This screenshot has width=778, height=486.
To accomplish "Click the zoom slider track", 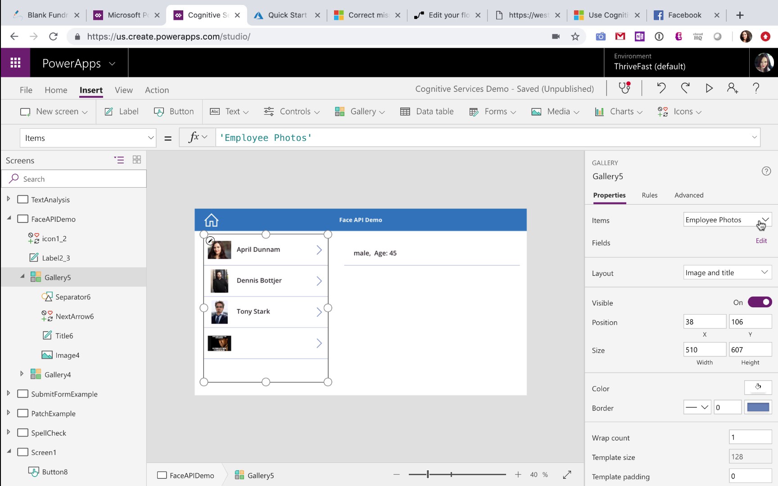I will pos(457,474).
